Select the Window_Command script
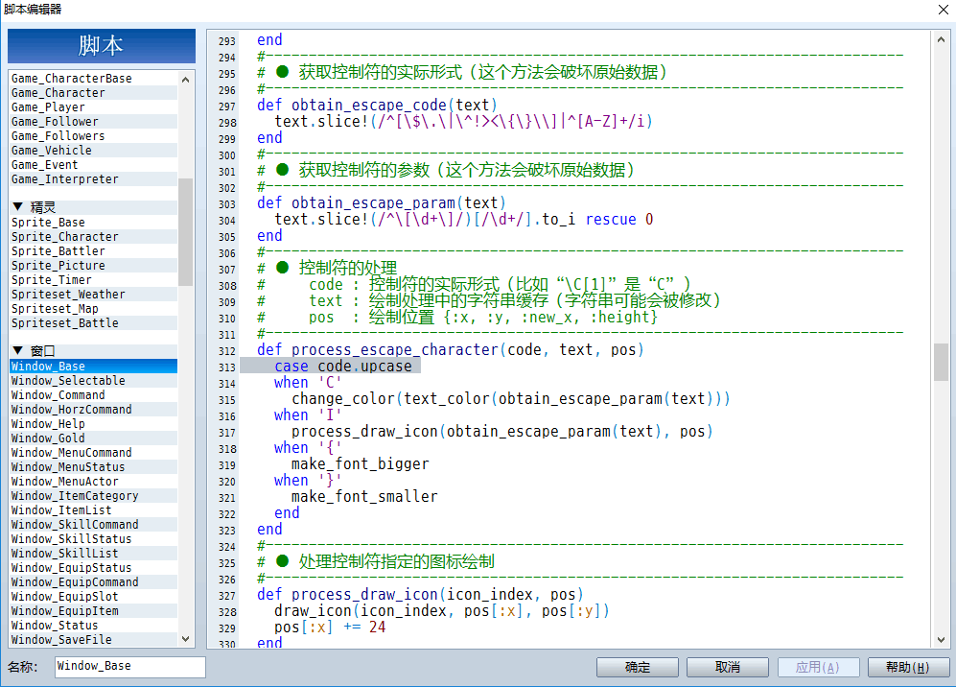This screenshot has height=687, width=956. pyautogui.click(x=94, y=395)
